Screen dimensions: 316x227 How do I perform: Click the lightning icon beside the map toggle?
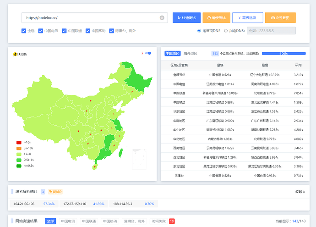point(142,53)
